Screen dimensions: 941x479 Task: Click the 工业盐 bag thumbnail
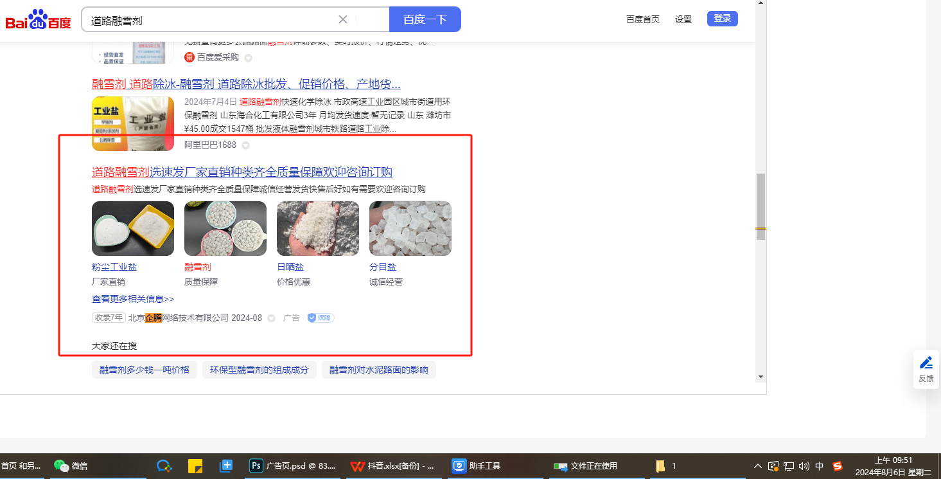click(133, 123)
